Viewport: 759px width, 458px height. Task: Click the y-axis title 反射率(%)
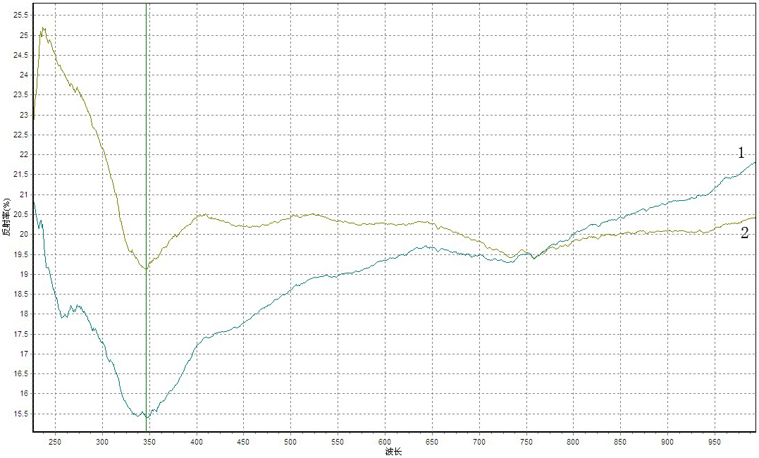coord(6,221)
